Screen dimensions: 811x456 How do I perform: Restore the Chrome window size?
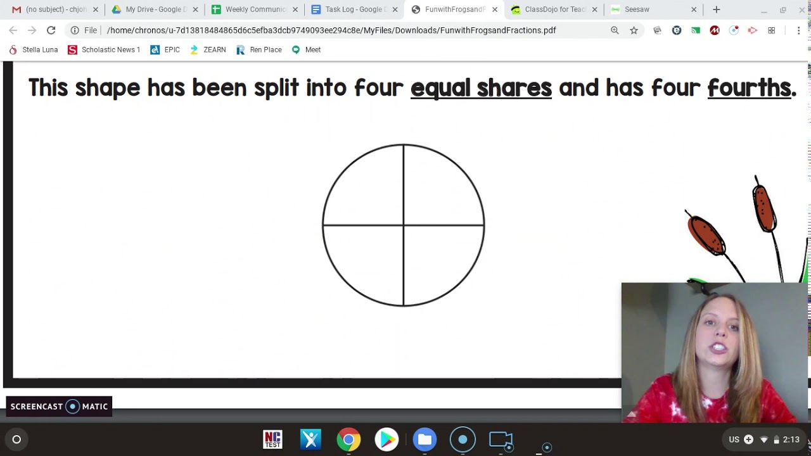tap(783, 9)
